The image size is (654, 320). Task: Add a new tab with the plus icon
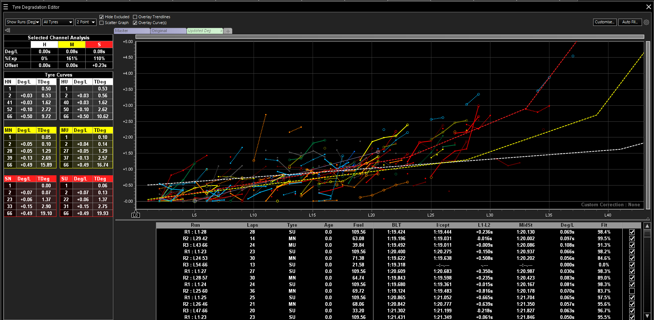(x=228, y=31)
